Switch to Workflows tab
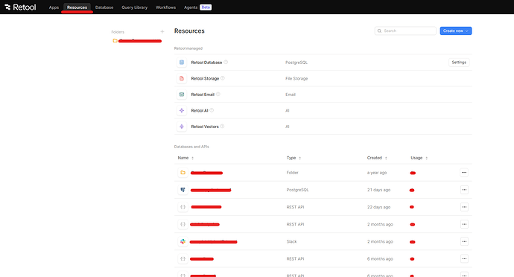Viewport: 514px width, 277px height. 165,7
